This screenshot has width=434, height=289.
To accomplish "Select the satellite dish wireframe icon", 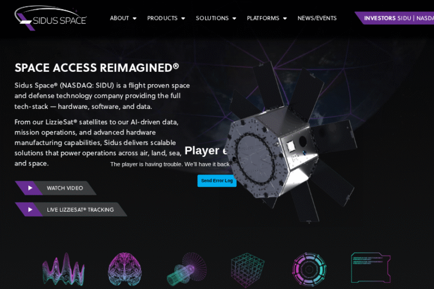I will point(187,269).
